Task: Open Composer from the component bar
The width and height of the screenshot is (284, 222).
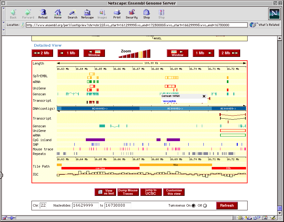Action: click(273, 218)
